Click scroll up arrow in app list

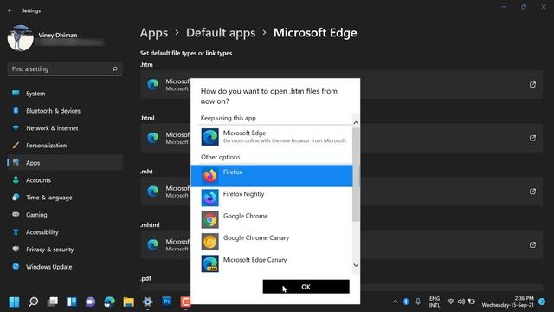pyautogui.click(x=356, y=123)
